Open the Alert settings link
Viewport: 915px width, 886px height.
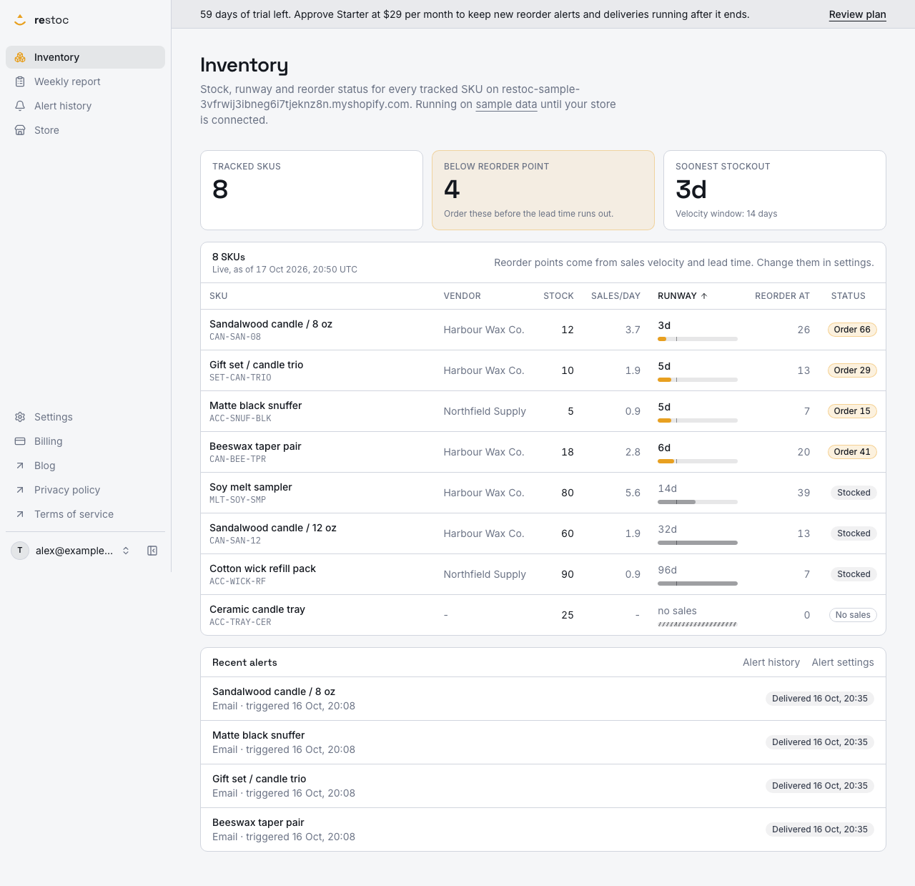pyautogui.click(x=843, y=662)
